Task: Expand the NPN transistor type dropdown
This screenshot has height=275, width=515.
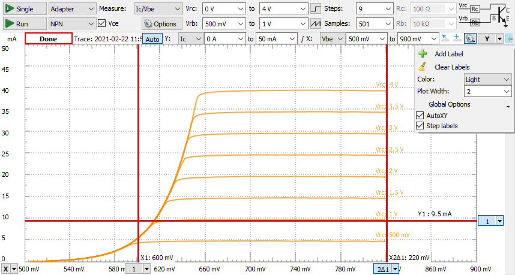Action: (x=71, y=23)
